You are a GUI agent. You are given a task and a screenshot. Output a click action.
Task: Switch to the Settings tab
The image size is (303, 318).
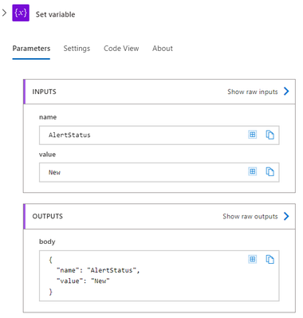coord(77,49)
